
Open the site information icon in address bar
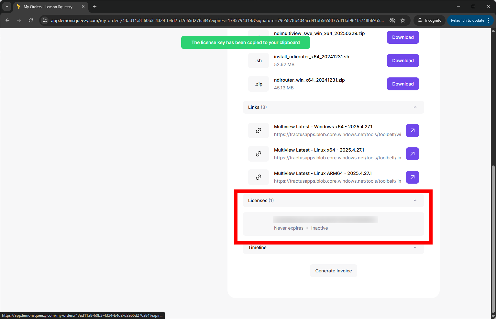(45, 20)
